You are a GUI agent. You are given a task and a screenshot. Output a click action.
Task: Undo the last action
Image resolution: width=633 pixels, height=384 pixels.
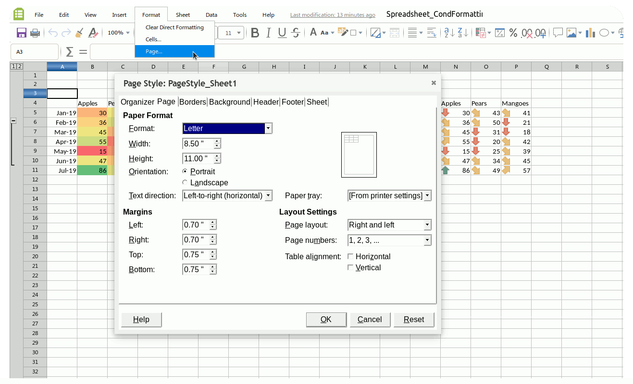tap(53, 33)
